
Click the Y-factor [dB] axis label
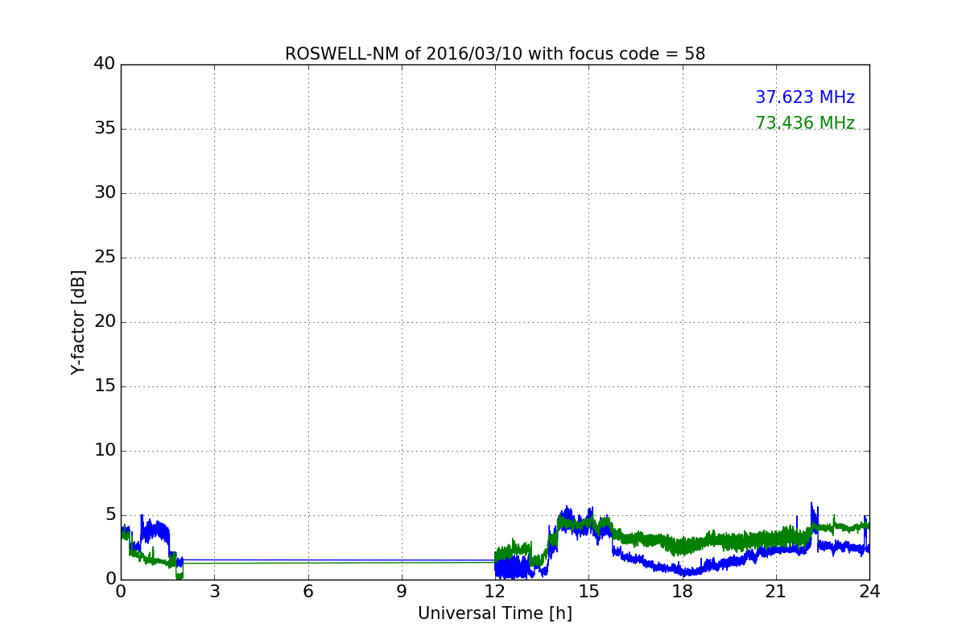click(78, 322)
